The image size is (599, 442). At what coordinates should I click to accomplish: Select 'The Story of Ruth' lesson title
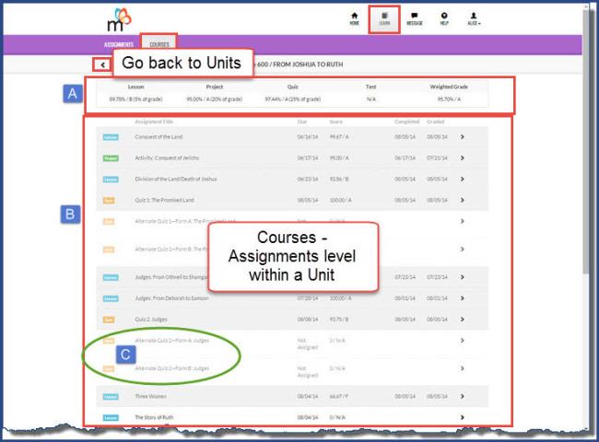154,417
